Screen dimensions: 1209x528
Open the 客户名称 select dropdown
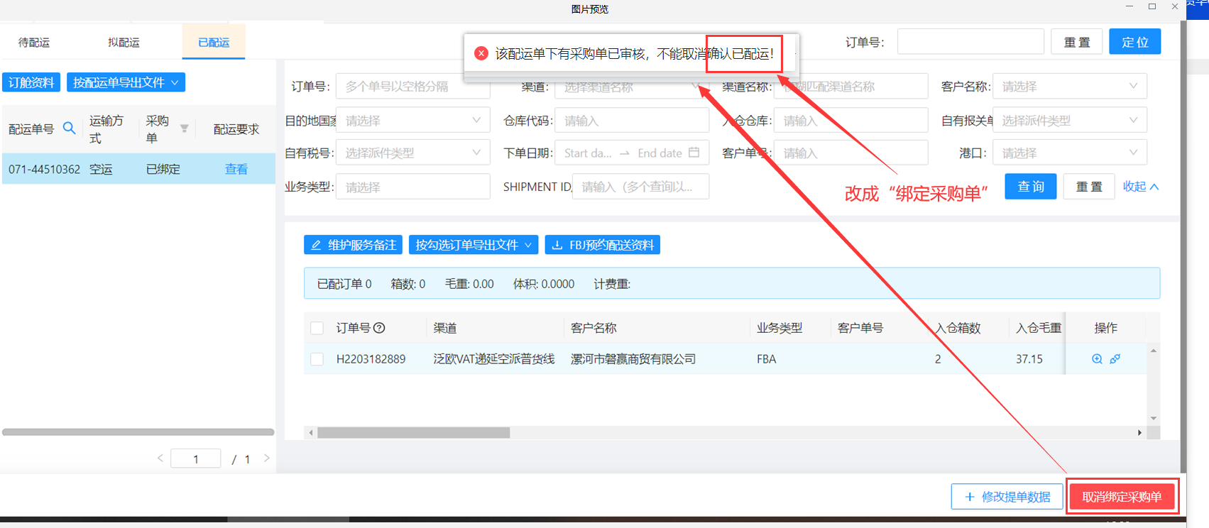coord(1068,87)
